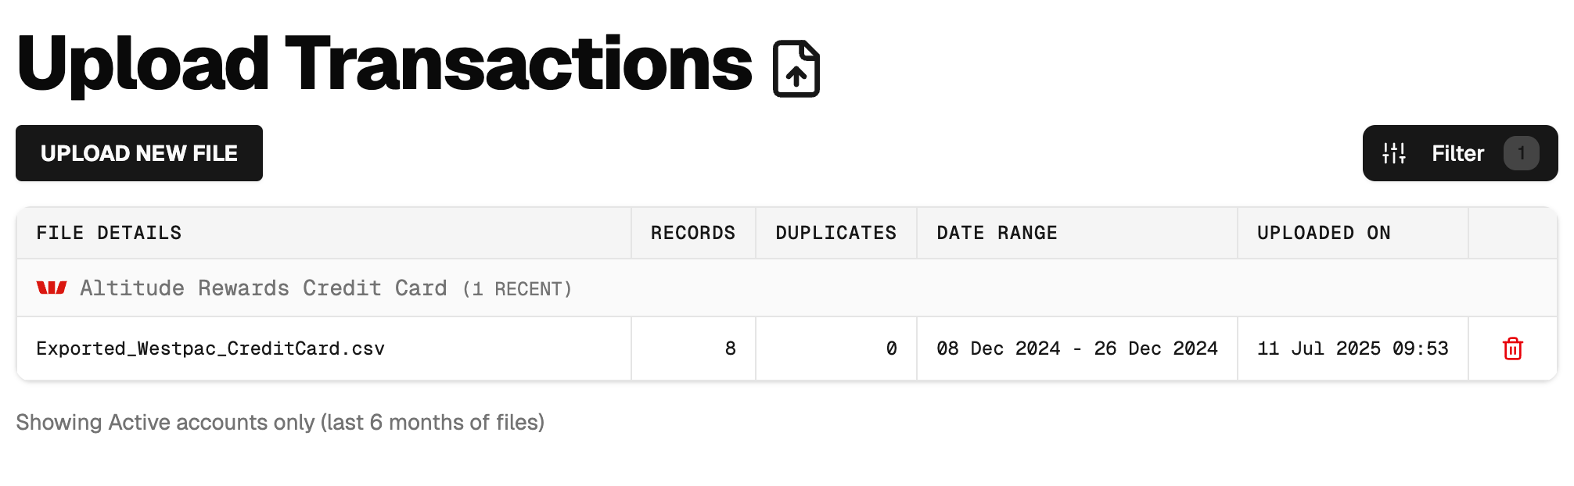Click the upload file icon beside the title
1574x486 pixels.
click(796, 70)
